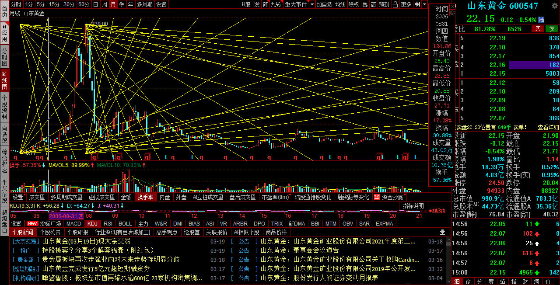Click the download icon in the news panel

tap(442, 232)
